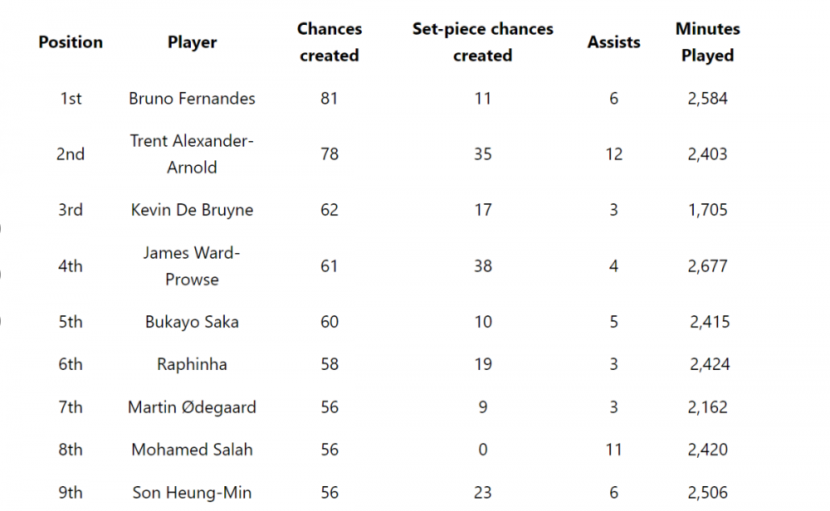Viewport: 830px width, 511px height.
Task: Select the Bruno Fernandes player name
Action: 192,99
